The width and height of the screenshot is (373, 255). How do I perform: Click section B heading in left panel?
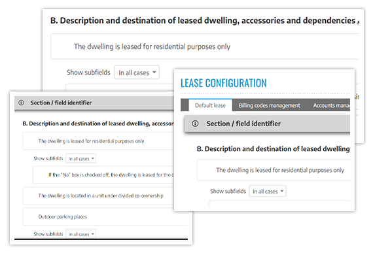98,124
